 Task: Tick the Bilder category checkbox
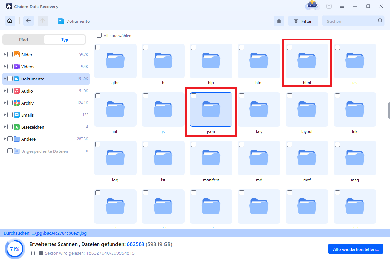coord(10,54)
